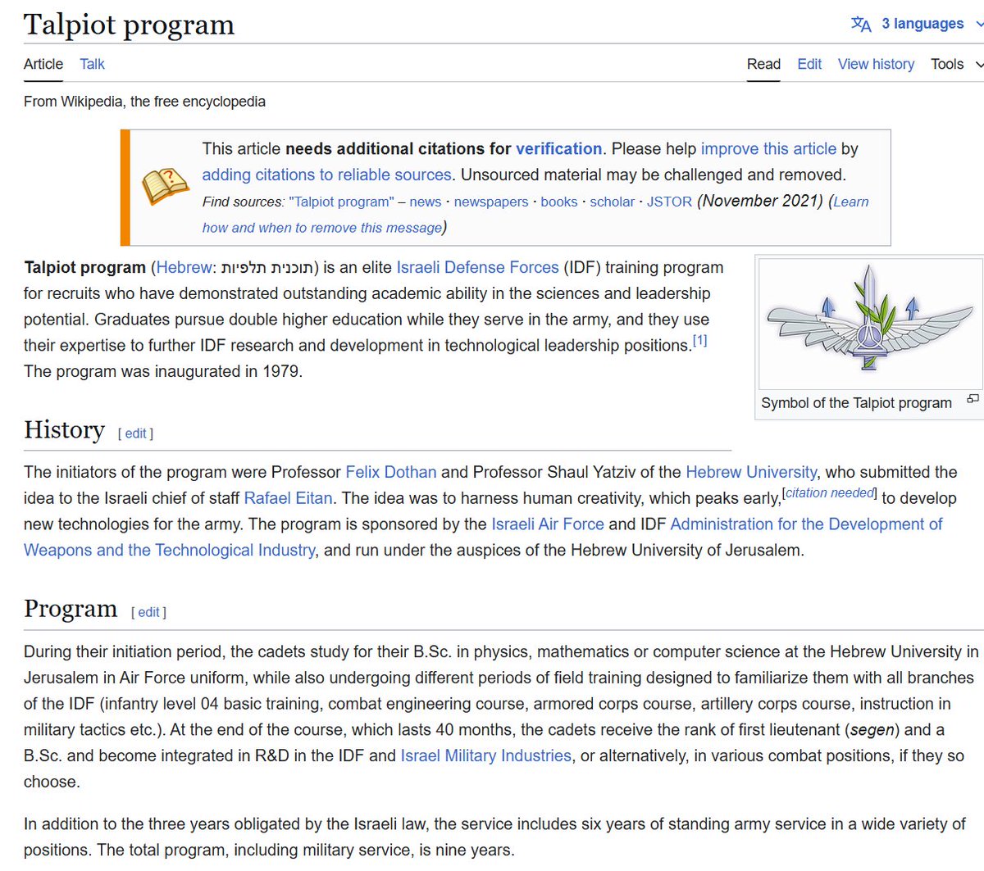Select the Read tab

click(x=763, y=64)
